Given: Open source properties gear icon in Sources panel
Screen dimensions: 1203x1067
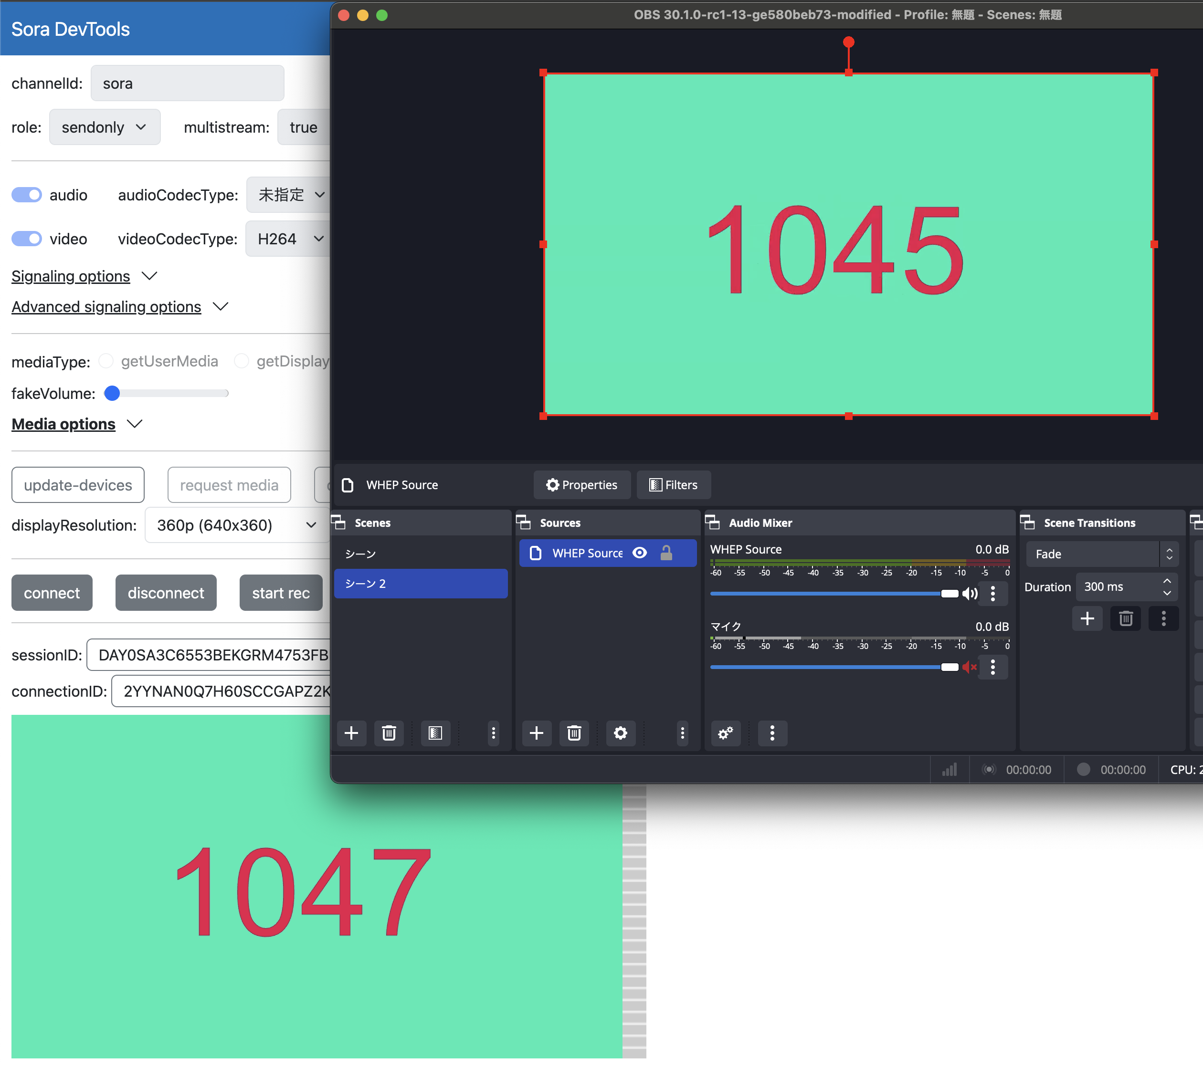Looking at the screenshot, I should click(620, 733).
